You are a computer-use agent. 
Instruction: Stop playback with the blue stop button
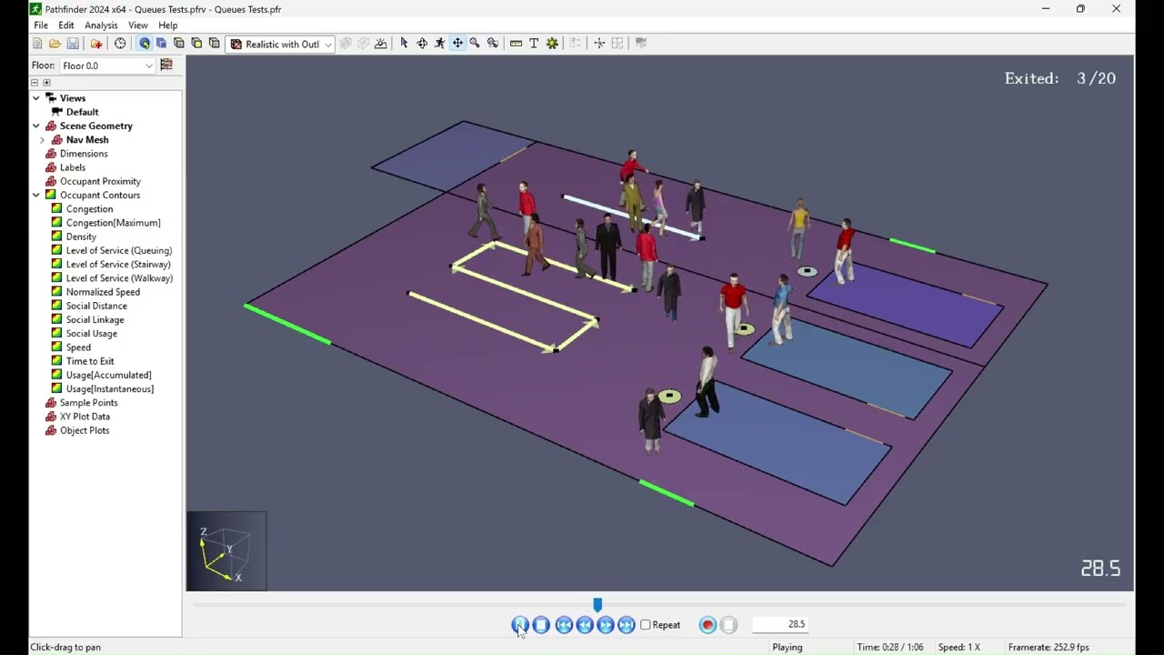[541, 625]
